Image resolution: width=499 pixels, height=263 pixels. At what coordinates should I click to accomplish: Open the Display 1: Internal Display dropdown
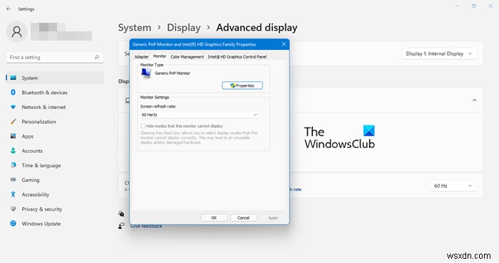coord(439,53)
